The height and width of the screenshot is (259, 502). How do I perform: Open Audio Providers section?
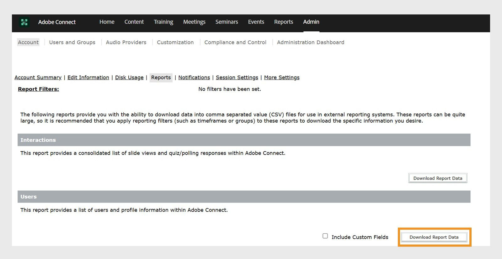pyautogui.click(x=126, y=42)
